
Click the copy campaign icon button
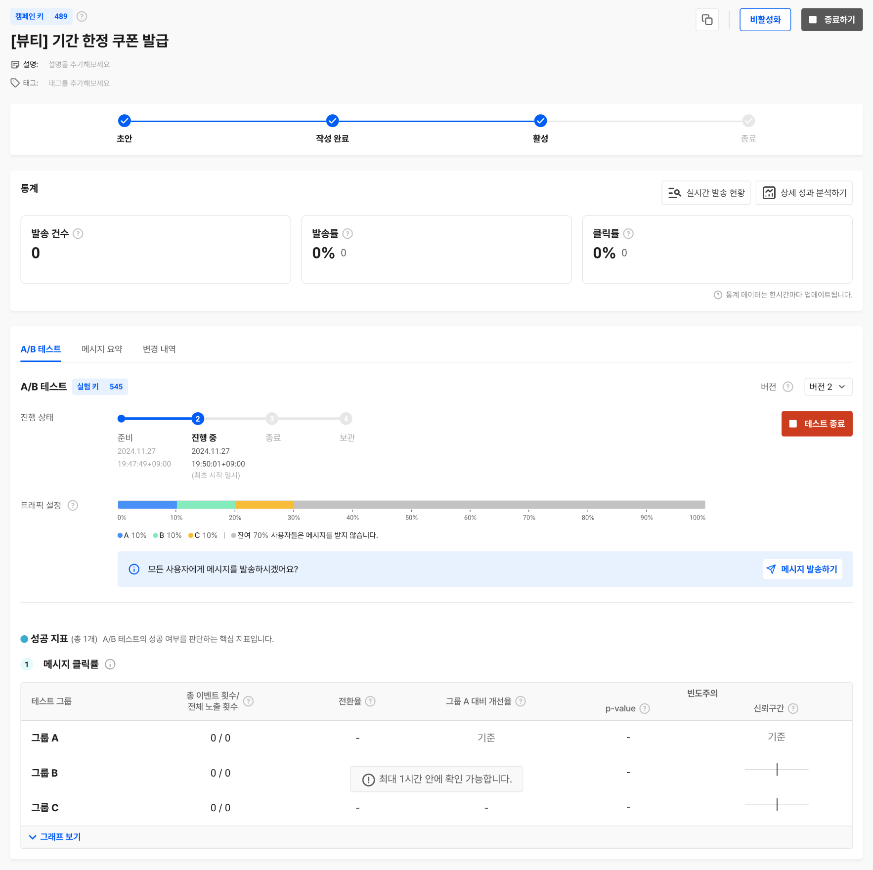(707, 20)
